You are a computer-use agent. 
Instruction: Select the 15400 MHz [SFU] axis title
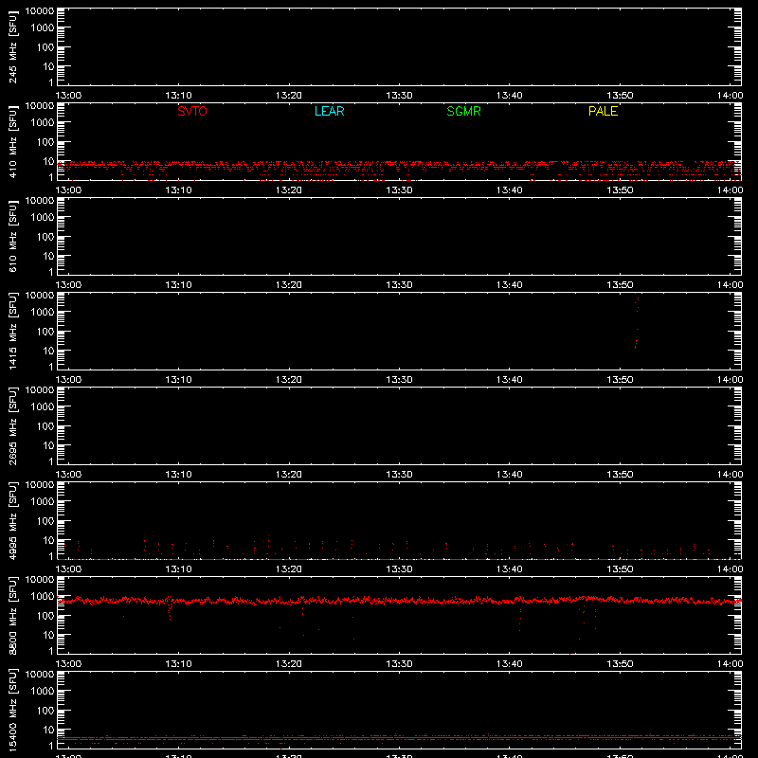(x=13, y=710)
